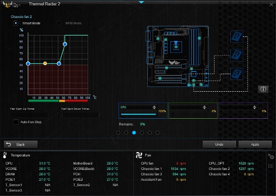Click CPU temperature 31.0 °C value

coord(45,163)
